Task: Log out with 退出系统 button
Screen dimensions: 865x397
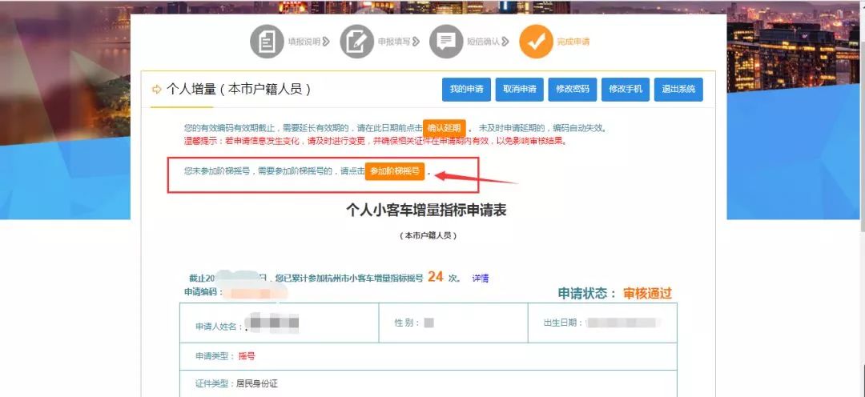Action: tap(678, 89)
